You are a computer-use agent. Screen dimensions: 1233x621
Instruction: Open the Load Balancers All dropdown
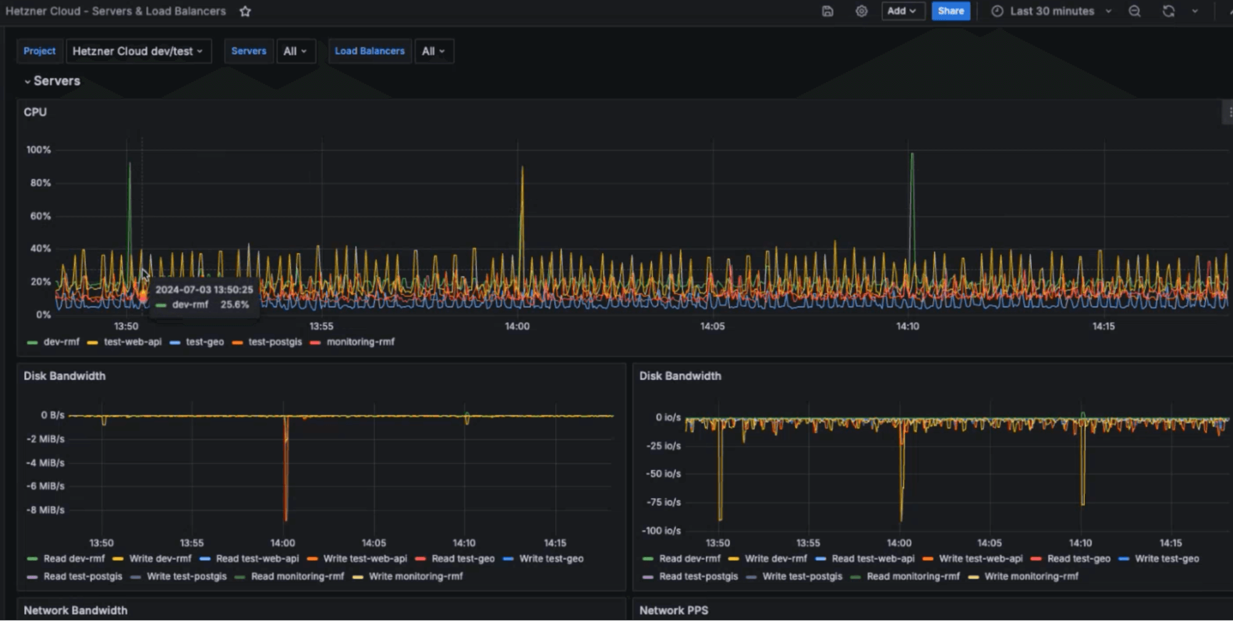434,51
